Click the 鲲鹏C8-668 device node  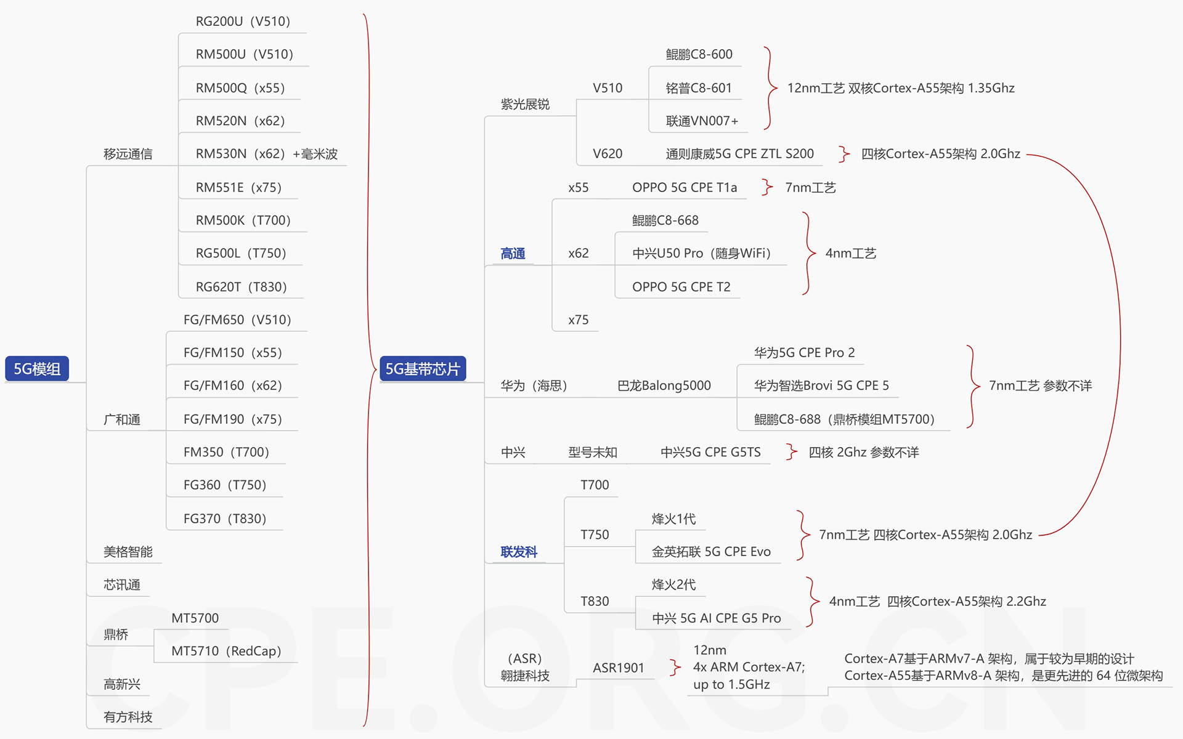[665, 220]
